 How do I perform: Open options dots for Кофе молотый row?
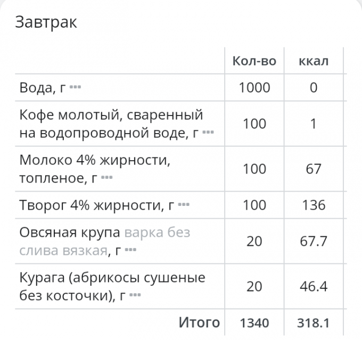[x=208, y=133]
